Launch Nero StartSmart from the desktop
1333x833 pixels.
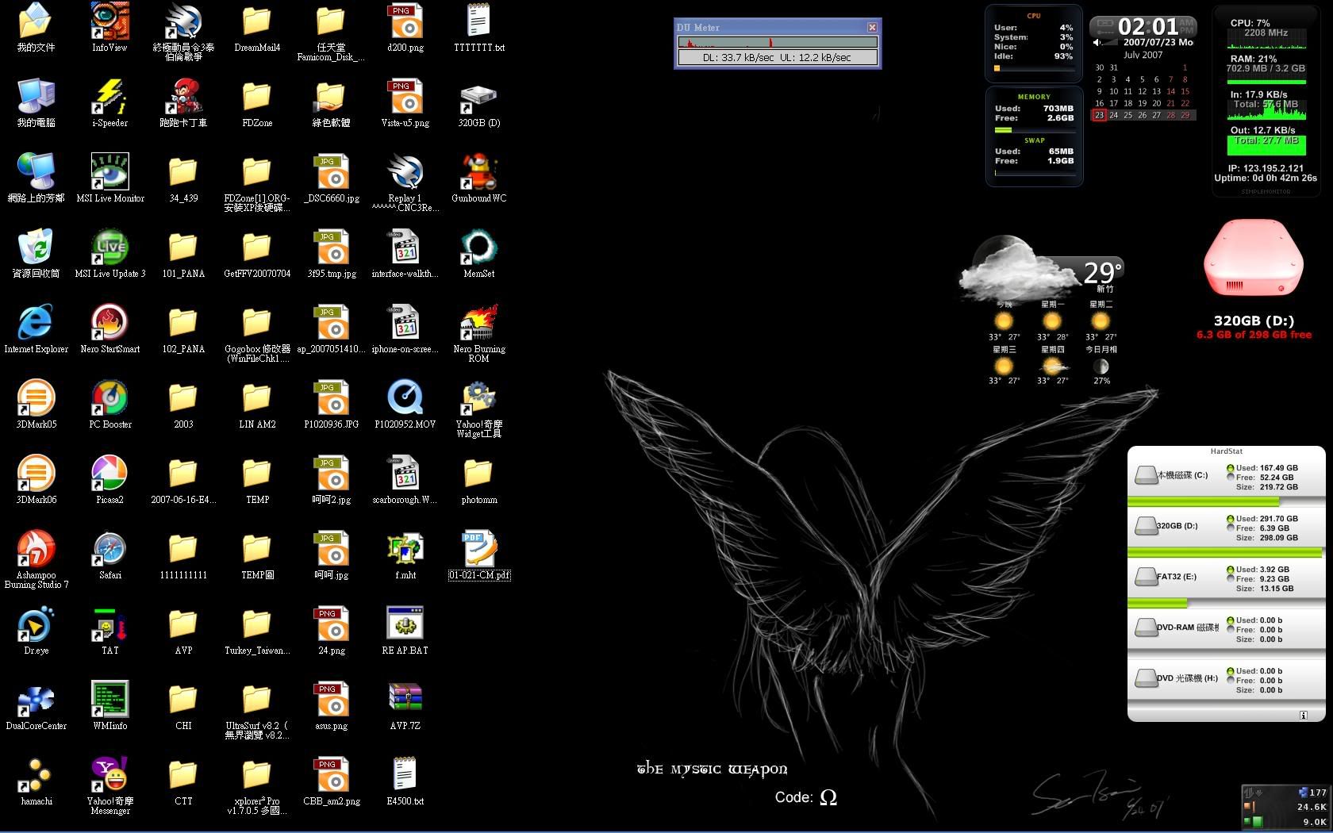[109, 323]
